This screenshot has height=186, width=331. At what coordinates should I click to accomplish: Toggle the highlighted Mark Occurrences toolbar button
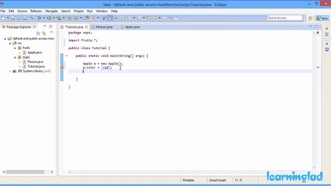pos(110,18)
